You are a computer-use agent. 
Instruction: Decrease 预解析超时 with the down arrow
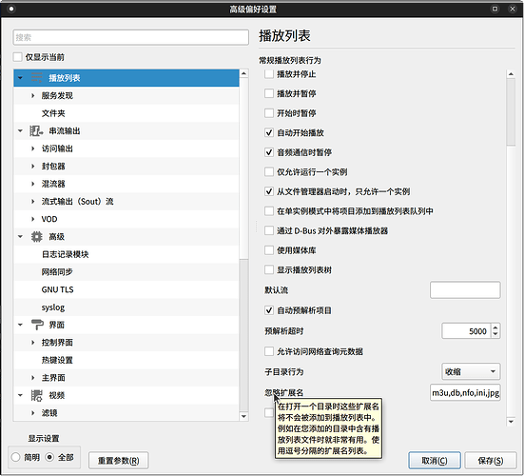point(495,334)
